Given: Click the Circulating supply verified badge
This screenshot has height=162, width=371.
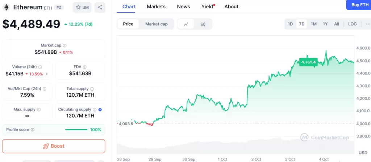Looking at the screenshot, I should (x=100, y=110).
